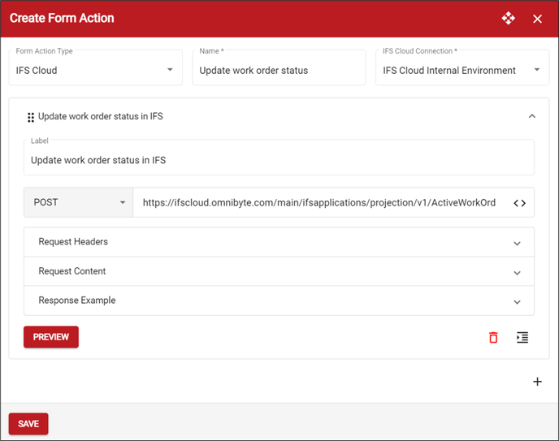559x441 pixels.
Task: Delete this request with the trash icon
Action: 493,337
